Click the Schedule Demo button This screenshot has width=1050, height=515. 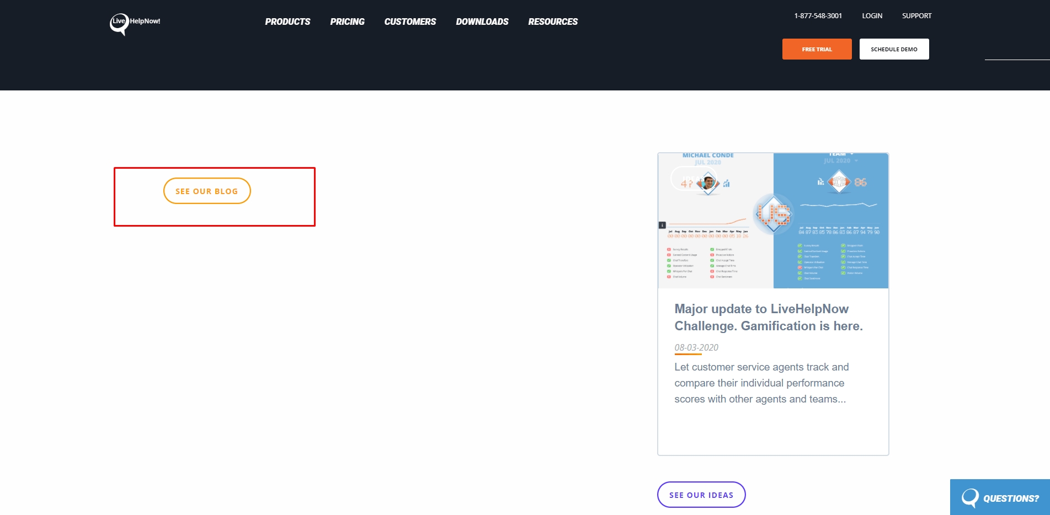pyautogui.click(x=894, y=49)
